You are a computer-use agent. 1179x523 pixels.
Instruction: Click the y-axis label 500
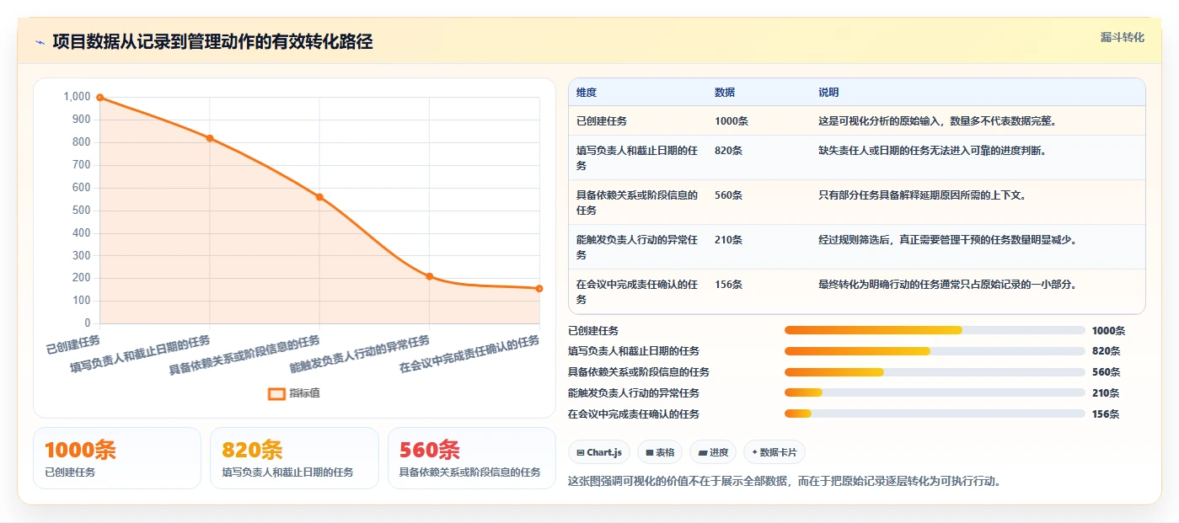tap(81, 211)
